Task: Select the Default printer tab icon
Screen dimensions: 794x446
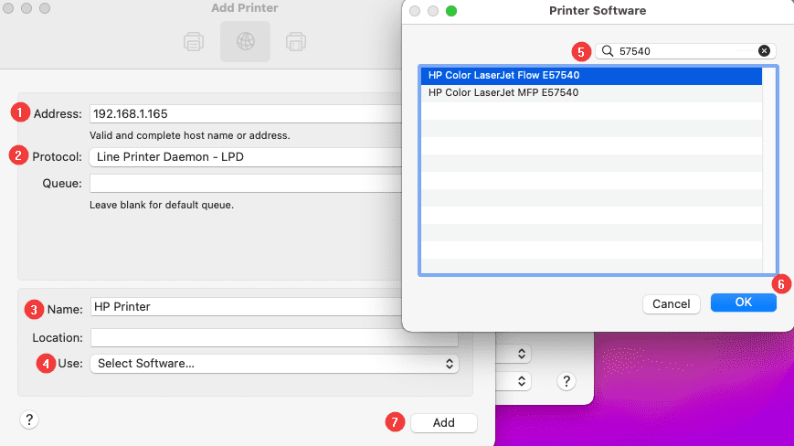Action: click(x=194, y=41)
